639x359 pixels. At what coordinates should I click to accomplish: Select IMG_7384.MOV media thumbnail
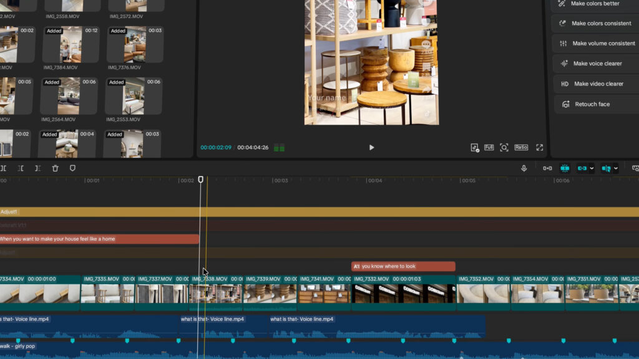(x=71, y=44)
